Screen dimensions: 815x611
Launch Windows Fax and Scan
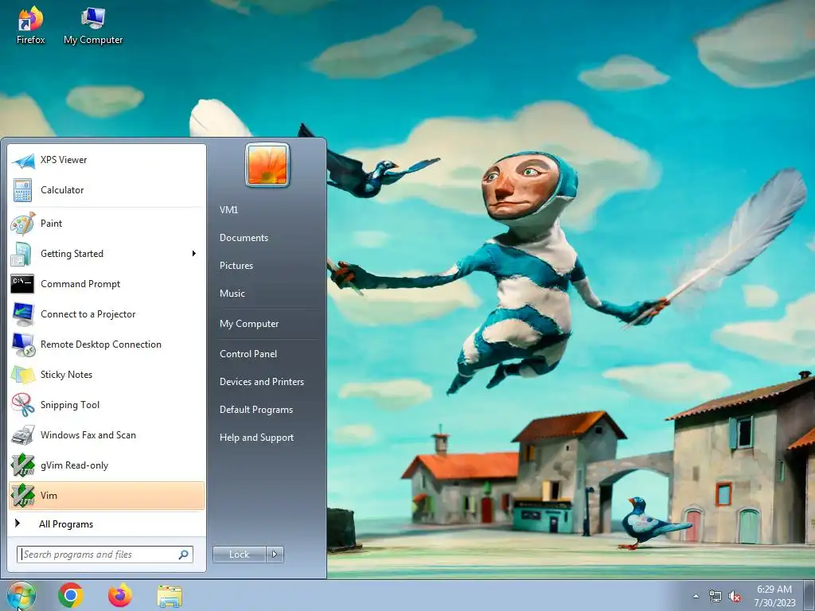(107, 435)
